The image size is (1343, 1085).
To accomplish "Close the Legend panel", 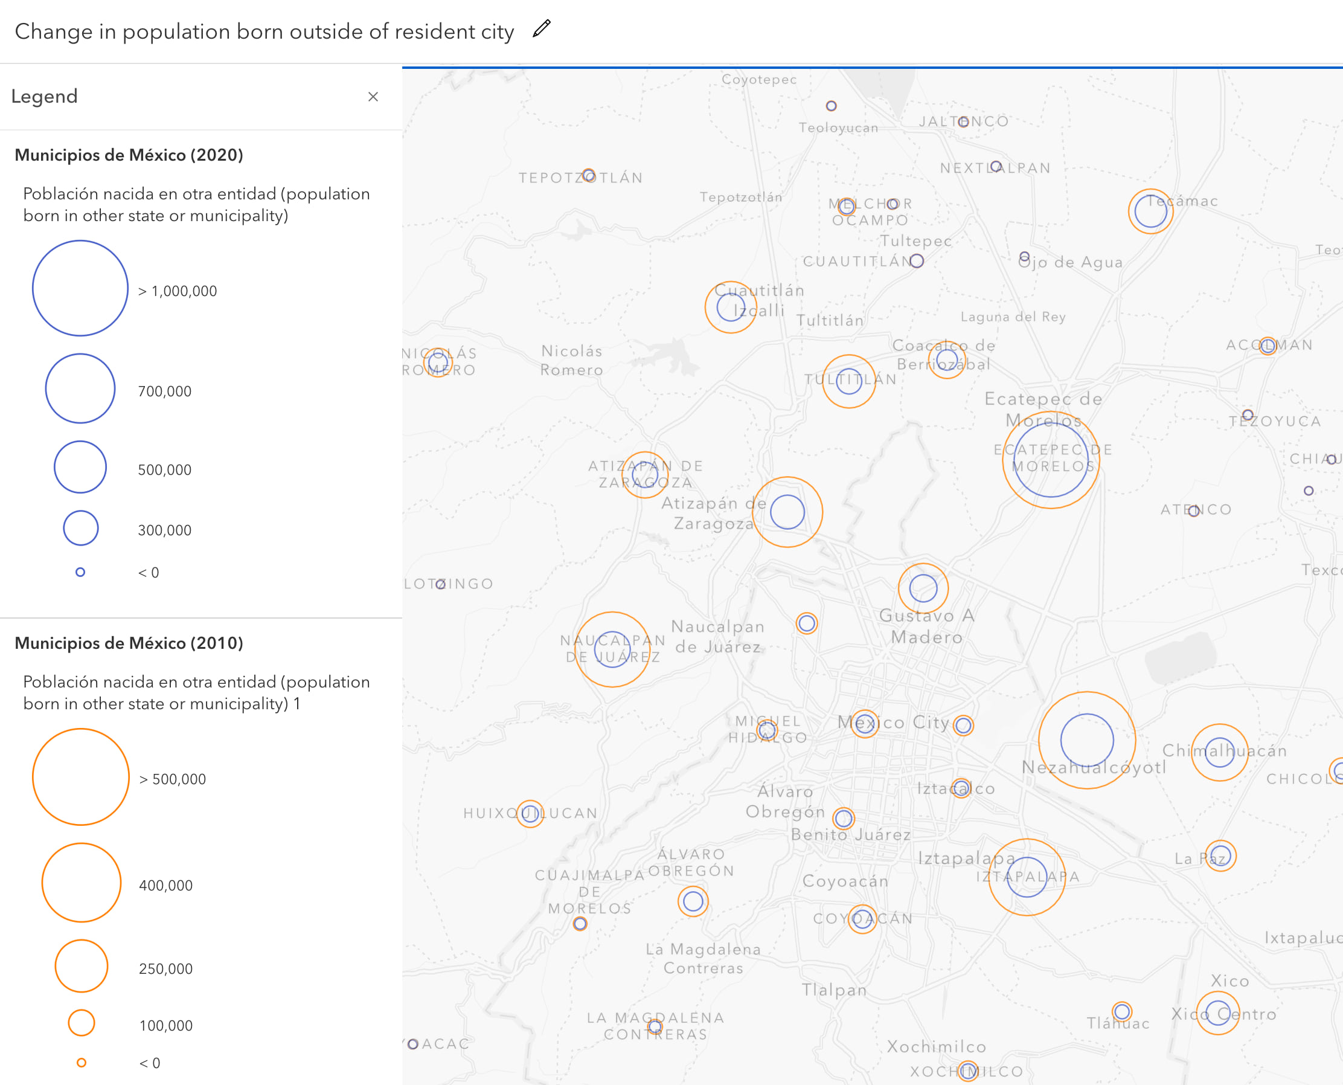I will [373, 97].
